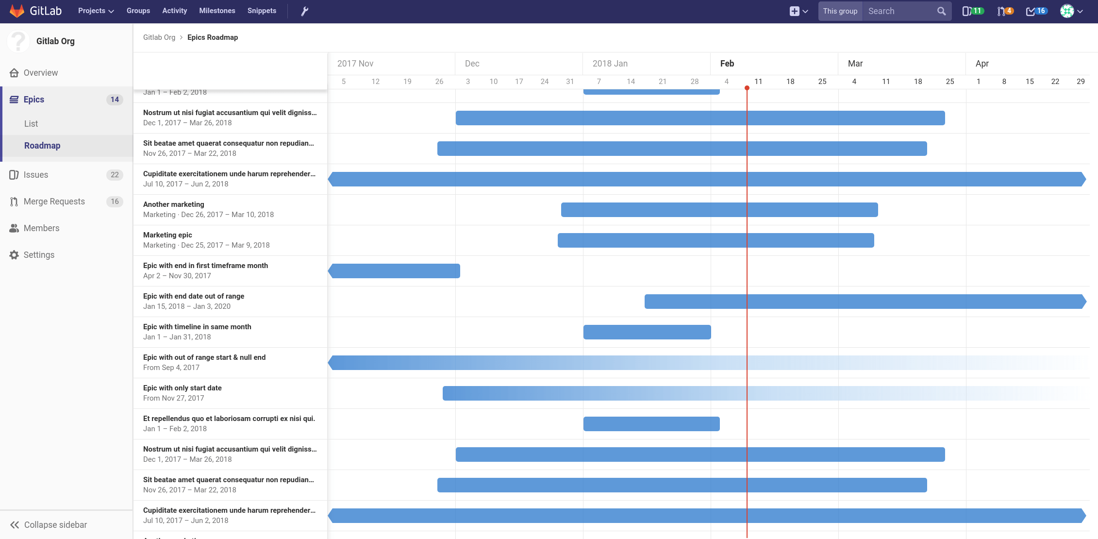Click the GitLab fox logo

click(17, 11)
